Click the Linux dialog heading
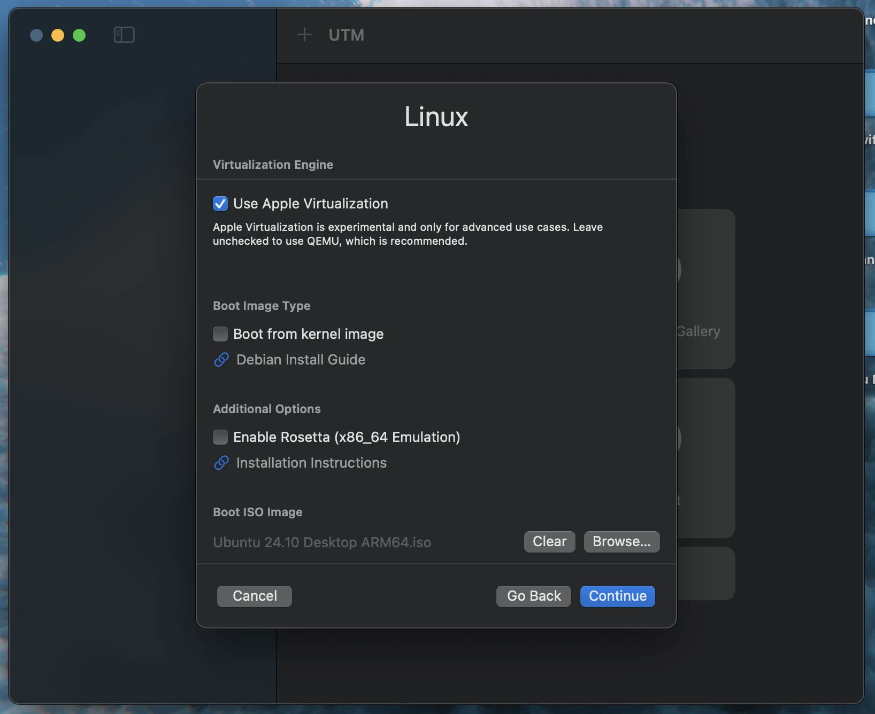Screen dimensions: 875x714 [x=436, y=117]
